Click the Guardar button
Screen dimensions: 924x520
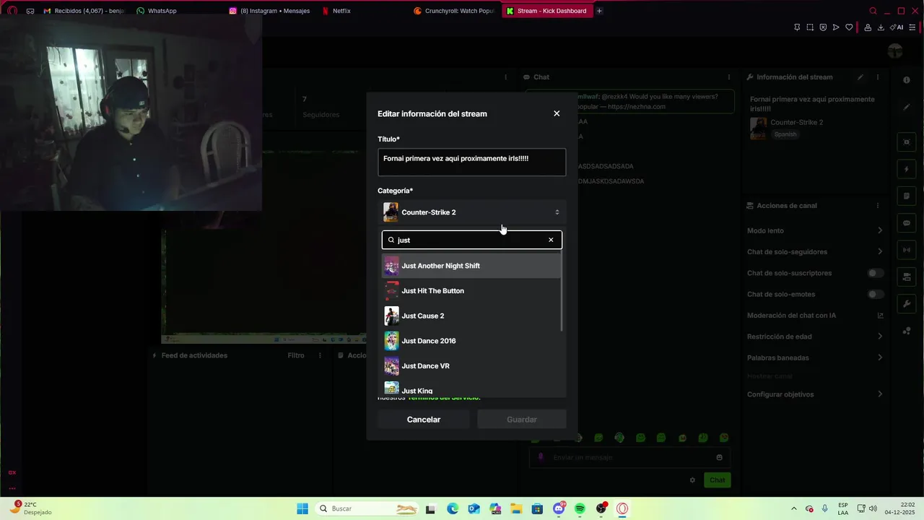point(521,420)
